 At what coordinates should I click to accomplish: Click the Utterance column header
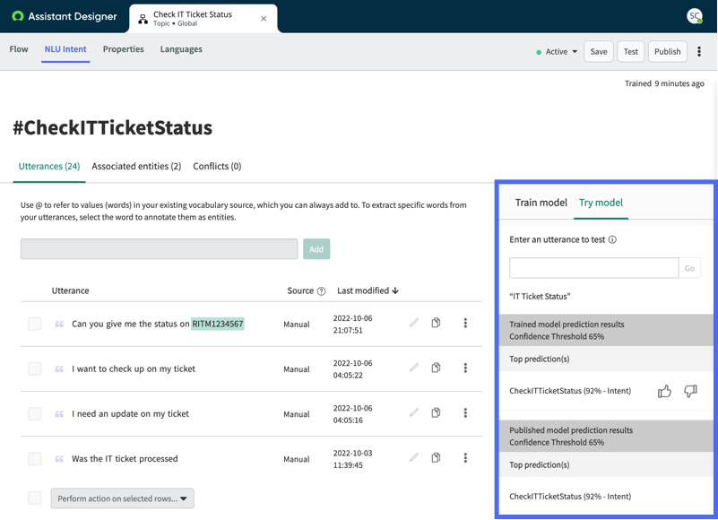coord(70,290)
